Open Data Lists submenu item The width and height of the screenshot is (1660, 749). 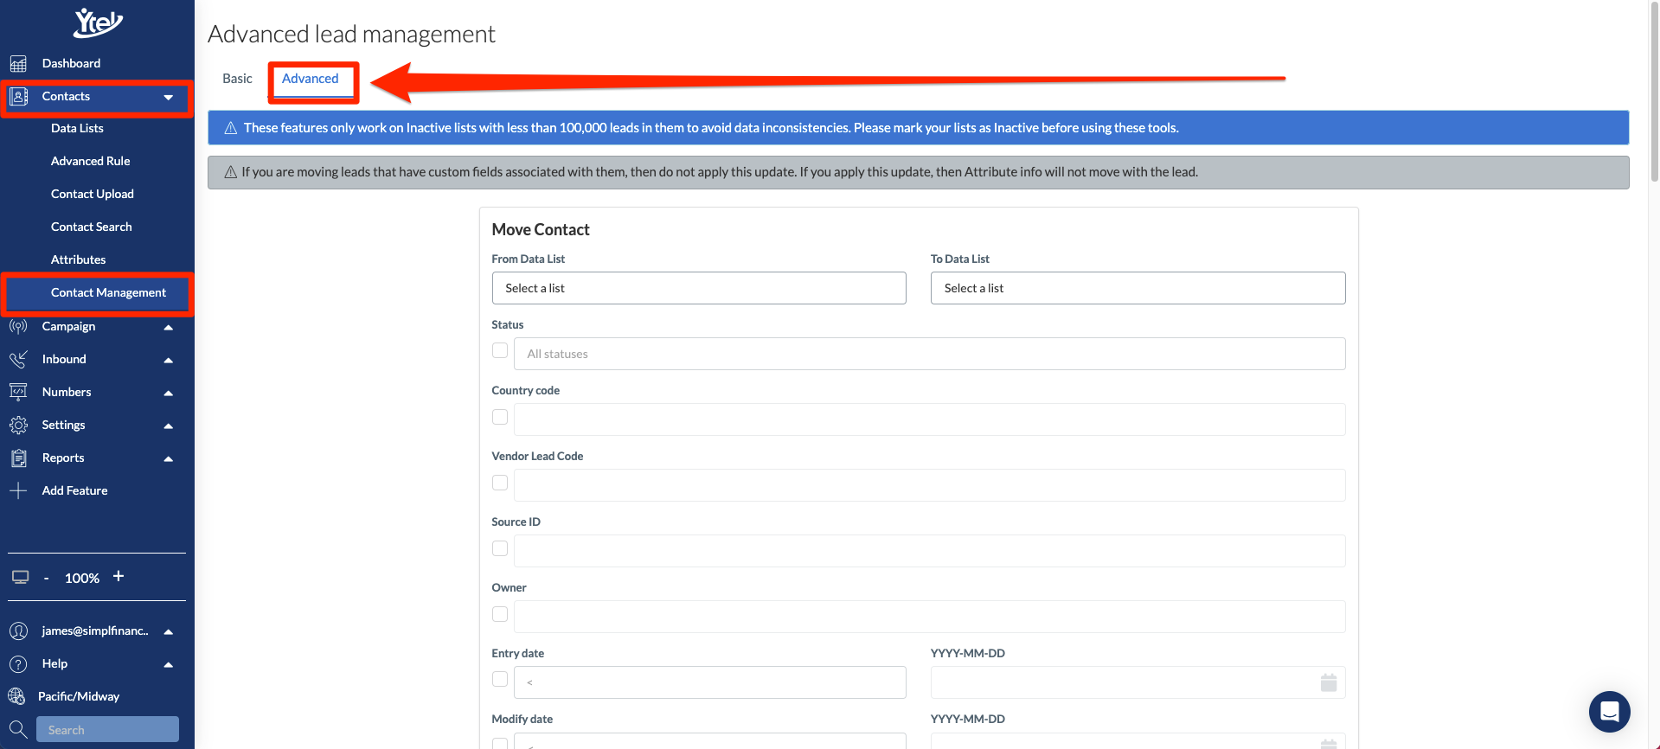pyautogui.click(x=77, y=128)
